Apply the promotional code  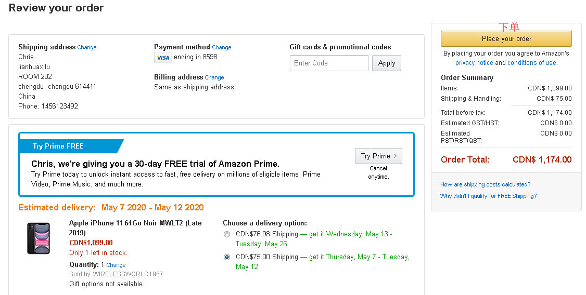pos(386,63)
